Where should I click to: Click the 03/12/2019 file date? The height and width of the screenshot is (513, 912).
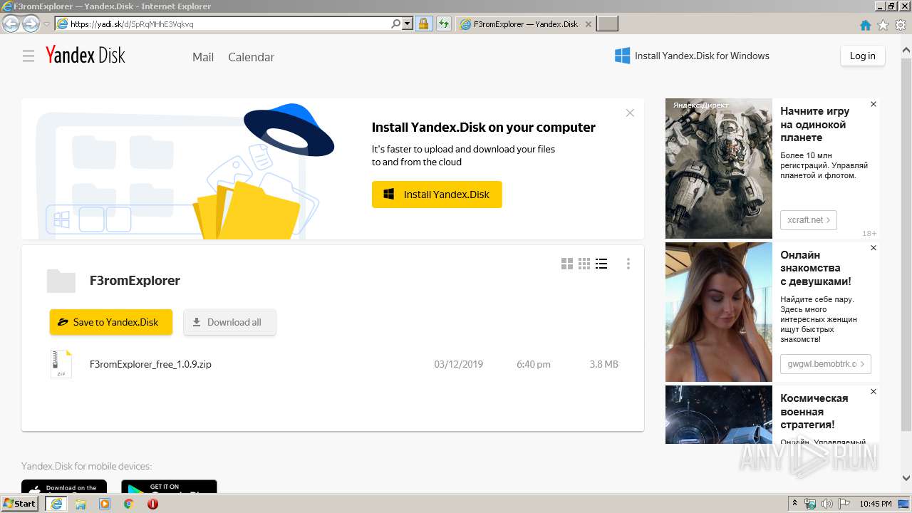458,364
